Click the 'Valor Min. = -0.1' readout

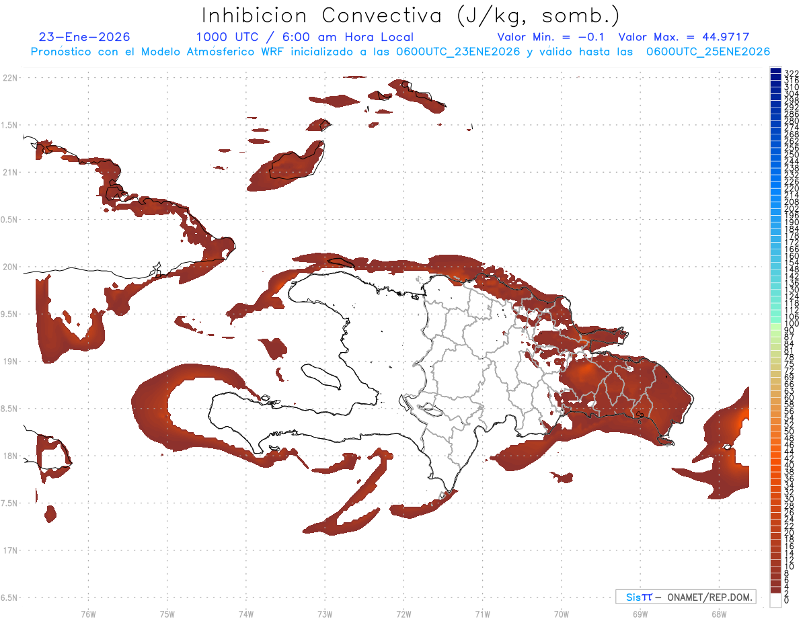tap(551, 37)
